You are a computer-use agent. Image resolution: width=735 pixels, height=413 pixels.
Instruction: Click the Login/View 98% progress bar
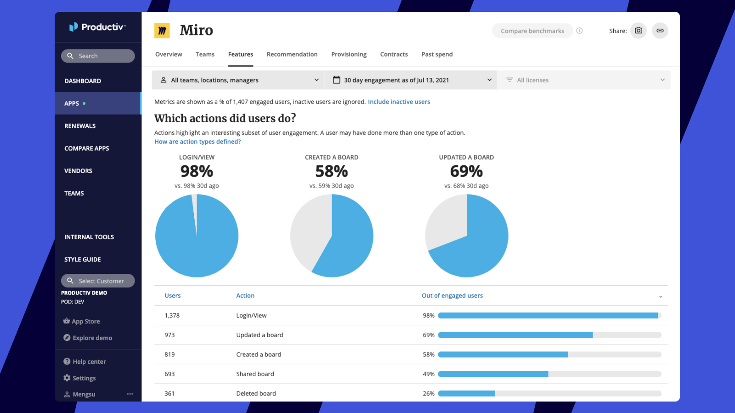(549, 315)
